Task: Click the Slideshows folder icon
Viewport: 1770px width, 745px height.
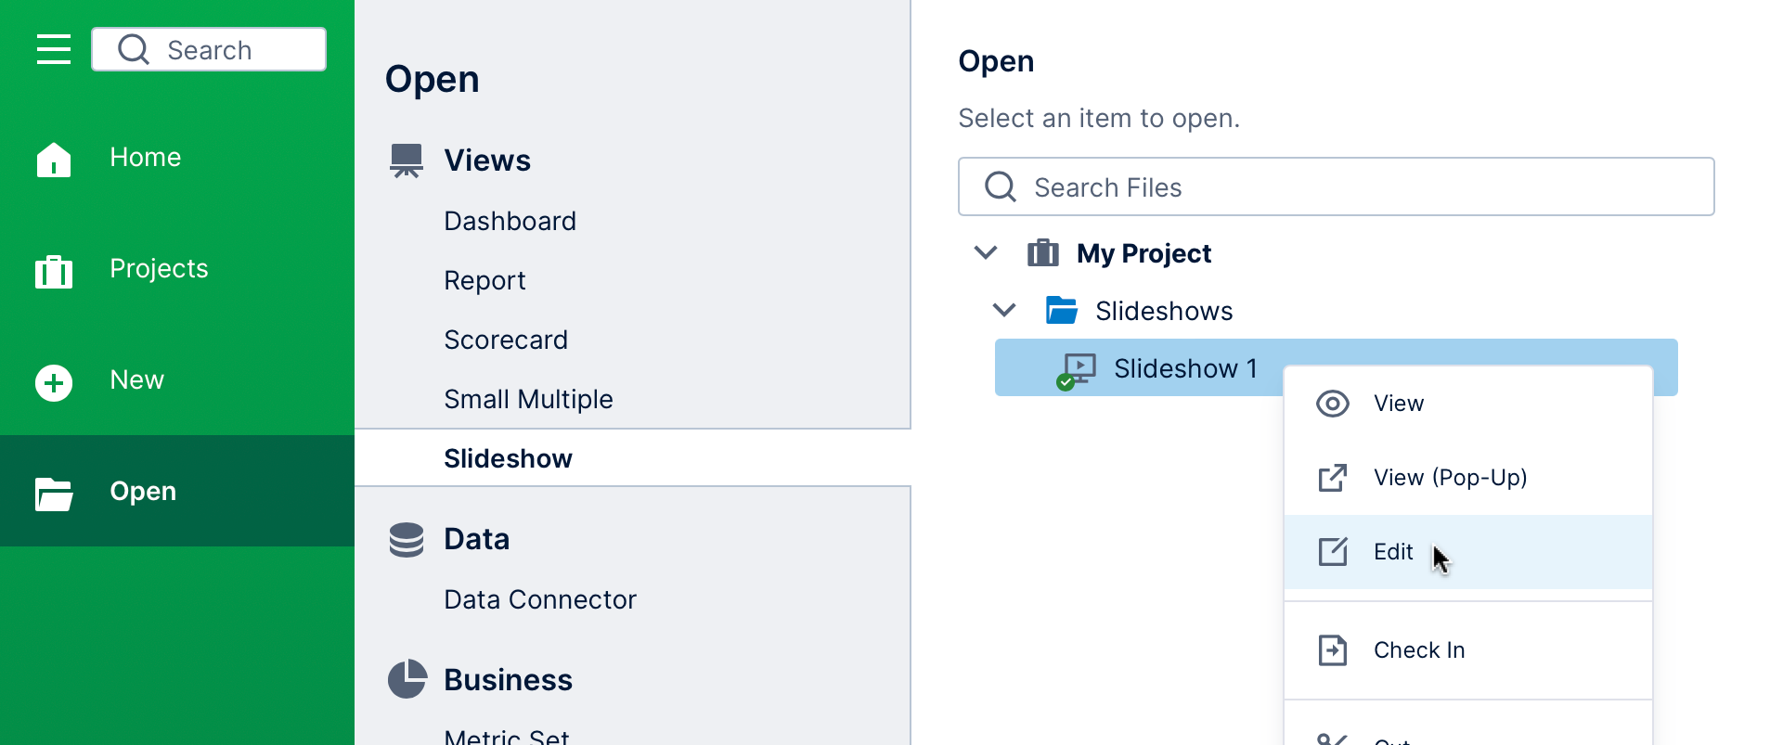Action: click(1061, 311)
